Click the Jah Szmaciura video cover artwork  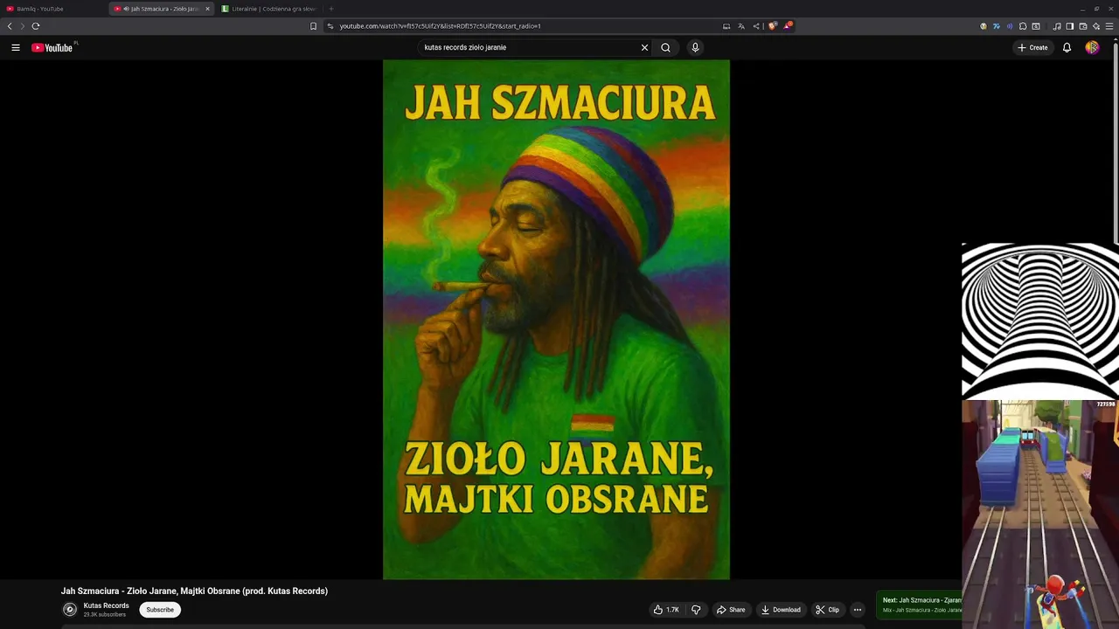pyautogui.click(x=556, y=319)
